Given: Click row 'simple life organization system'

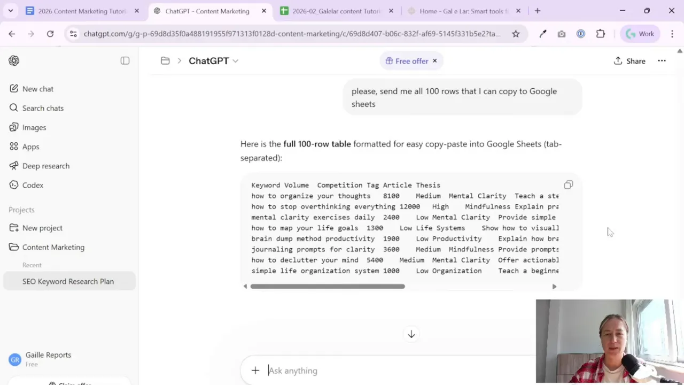Looking at the screenshot, I should pyautogui.click(x=405, y=271).
